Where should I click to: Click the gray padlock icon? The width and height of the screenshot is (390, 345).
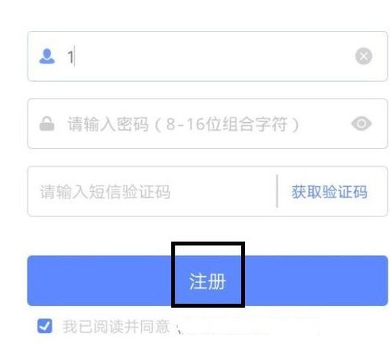coord(47,124)
